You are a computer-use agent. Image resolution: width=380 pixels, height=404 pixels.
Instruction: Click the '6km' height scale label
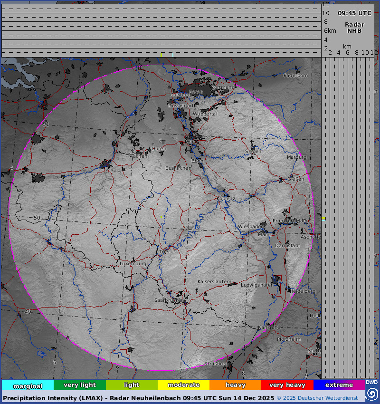click(x=330, y=31)
